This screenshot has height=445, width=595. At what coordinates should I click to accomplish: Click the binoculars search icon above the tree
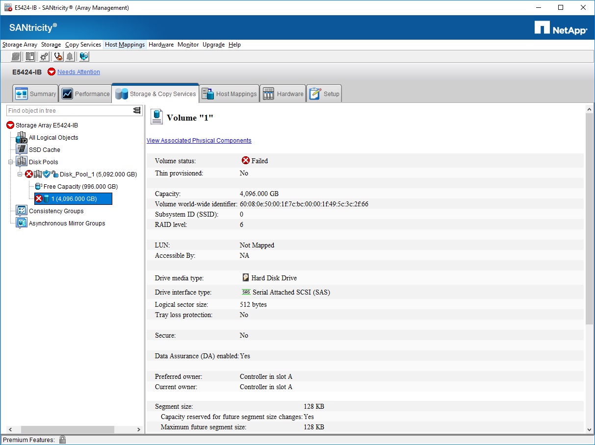(x=136, y=111)
